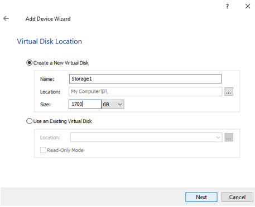Click the Cancel button
The height and width of the screenshot is (207, 255).
tap(237, 197)
